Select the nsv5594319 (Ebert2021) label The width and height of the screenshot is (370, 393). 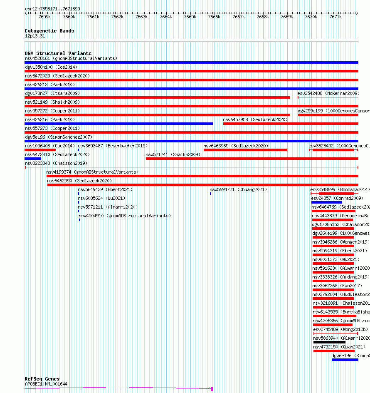point(340,251)
